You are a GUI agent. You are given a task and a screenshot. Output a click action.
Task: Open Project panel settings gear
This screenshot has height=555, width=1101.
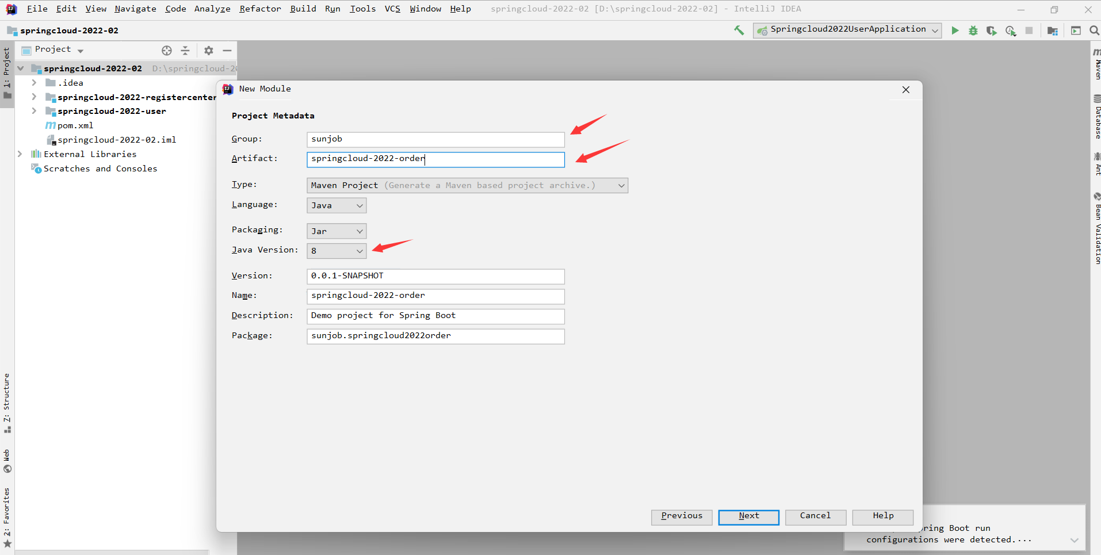click(209, 51)
